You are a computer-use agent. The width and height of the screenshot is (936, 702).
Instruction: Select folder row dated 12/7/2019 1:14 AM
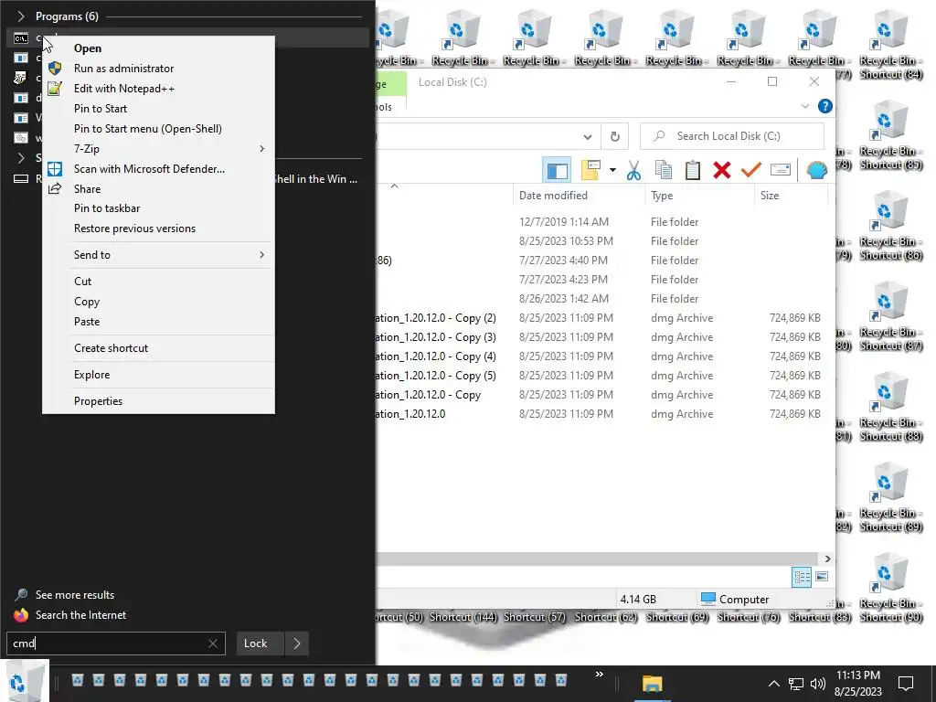[x=603, y=222]
